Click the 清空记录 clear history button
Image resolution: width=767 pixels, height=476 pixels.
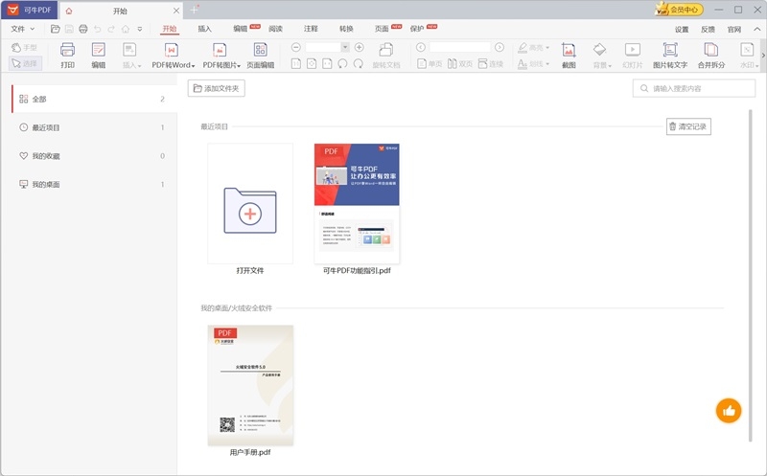click(x=688, y=126)
